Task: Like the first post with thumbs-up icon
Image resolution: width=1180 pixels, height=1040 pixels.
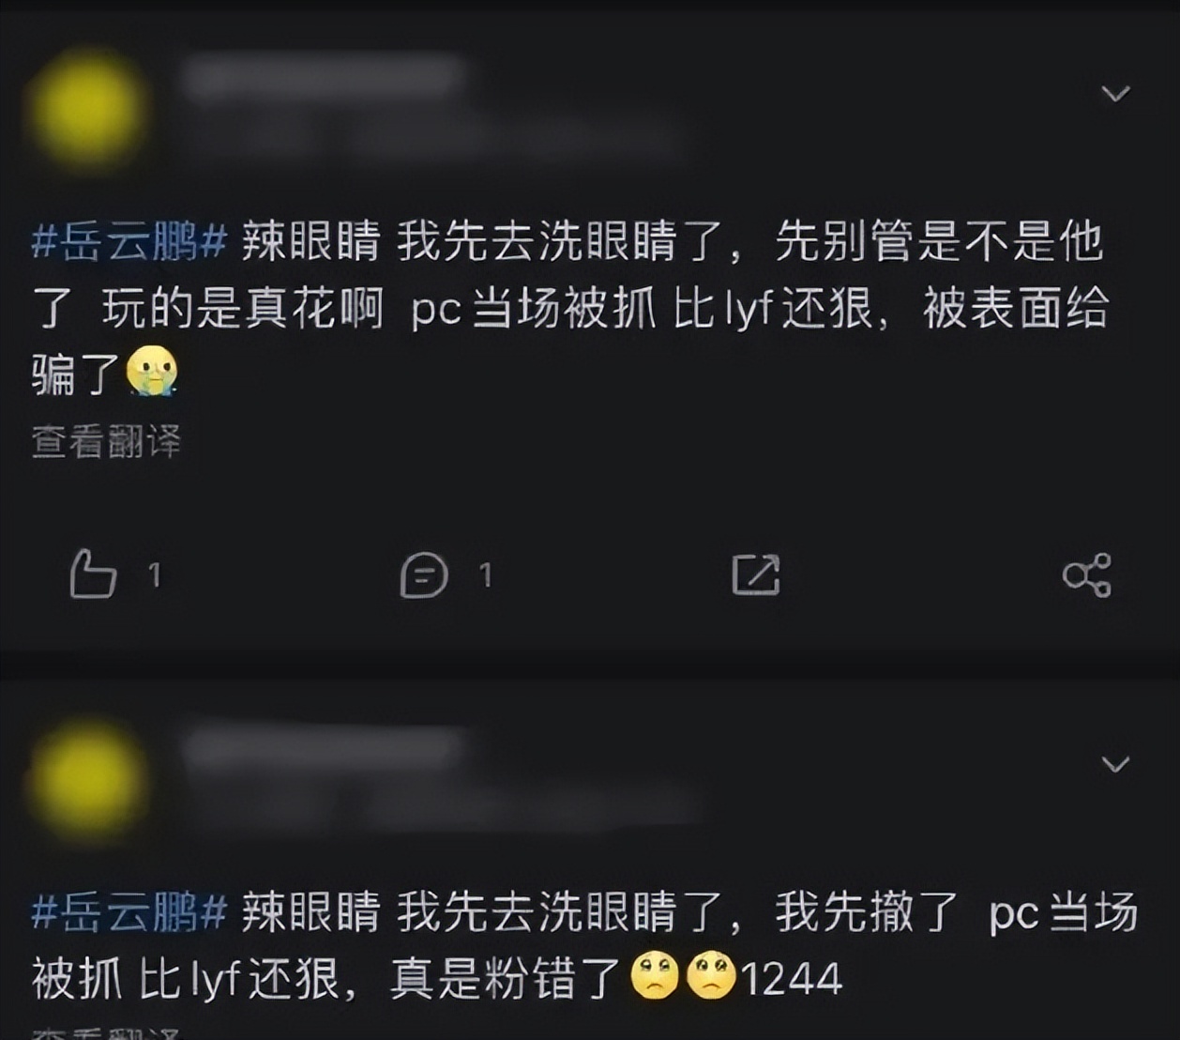Action: pos(93,574)
